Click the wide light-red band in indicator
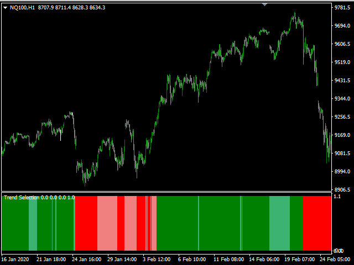The image size is (354, 265). (x=107, y=224)
